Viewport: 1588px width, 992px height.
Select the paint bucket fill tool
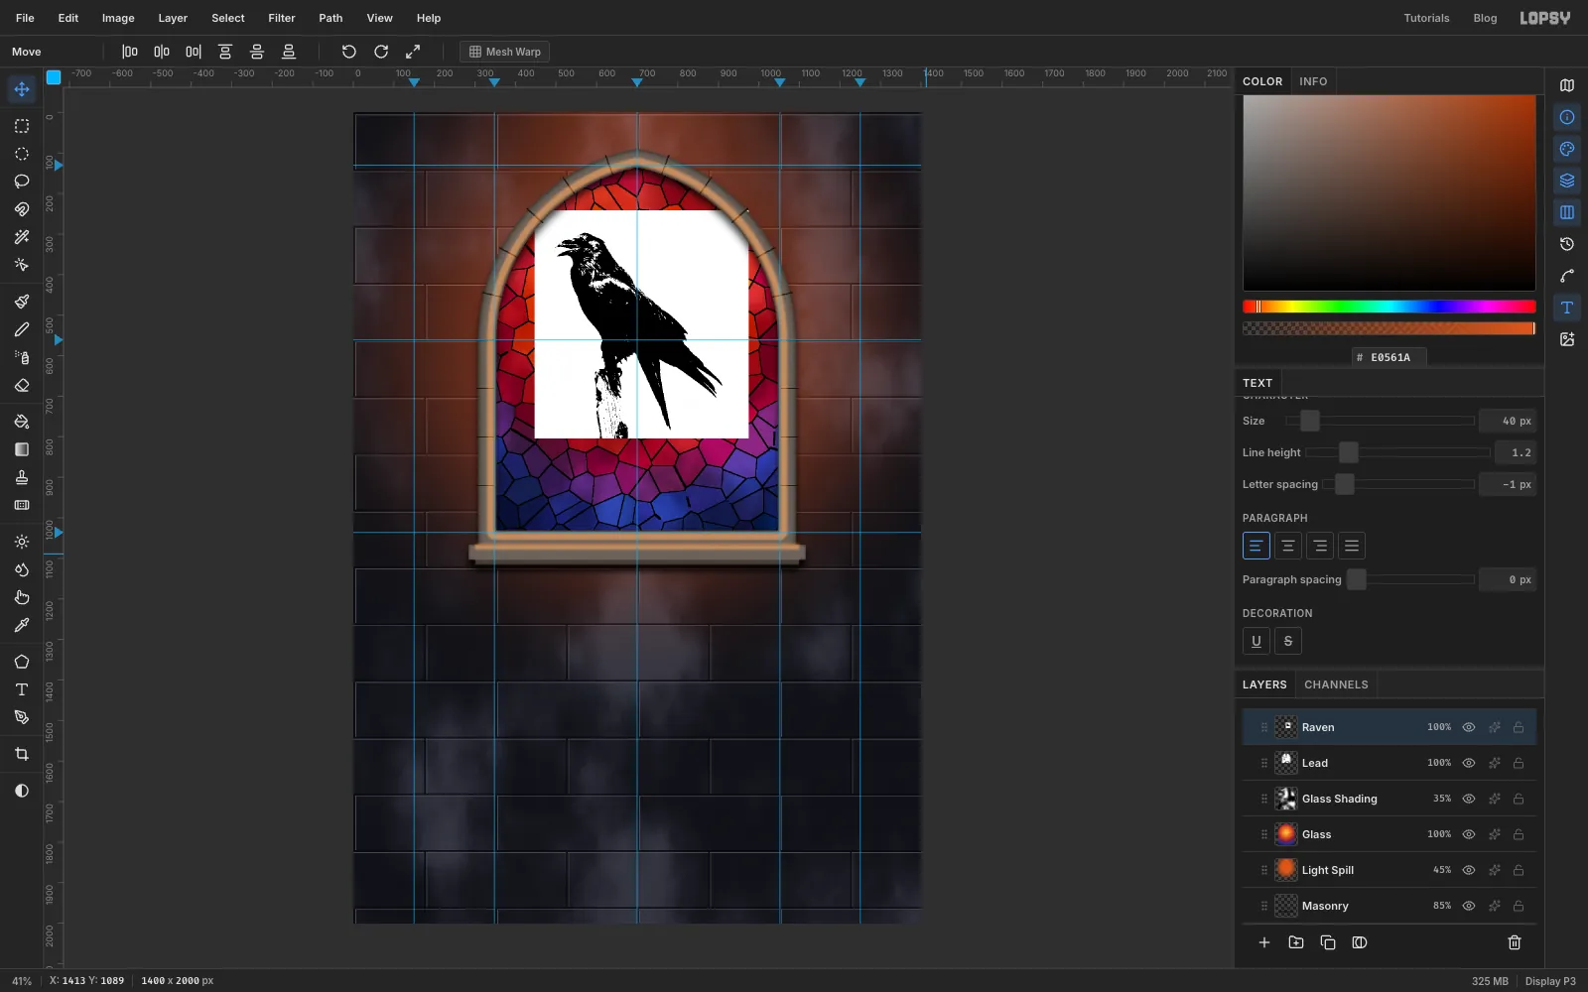point(22,422)
